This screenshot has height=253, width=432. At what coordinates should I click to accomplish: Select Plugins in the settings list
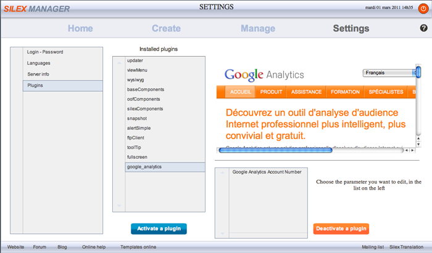[63, 86]
